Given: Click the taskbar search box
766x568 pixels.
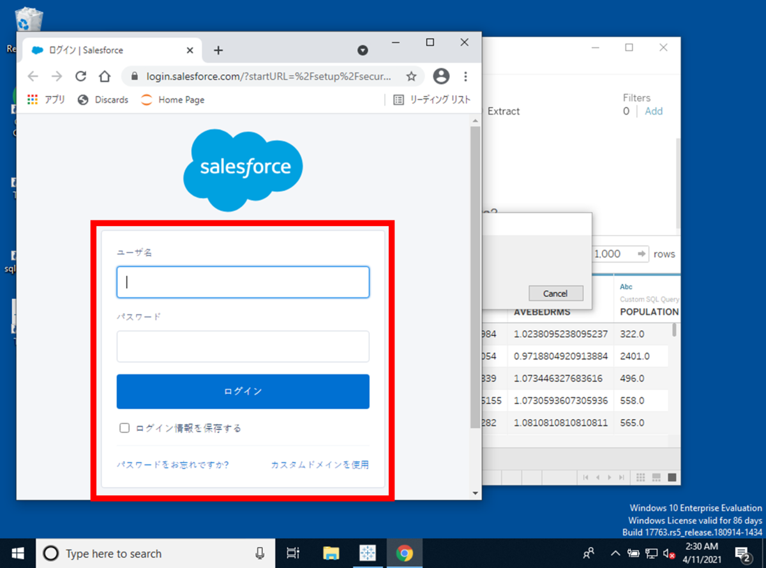Looking at the screenshot, I should [x=154, y=553].
